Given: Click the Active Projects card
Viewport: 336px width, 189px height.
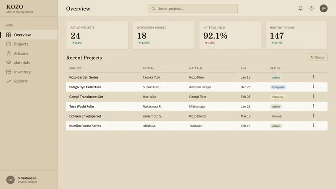Looking at the screenshot, I should 97,35.
